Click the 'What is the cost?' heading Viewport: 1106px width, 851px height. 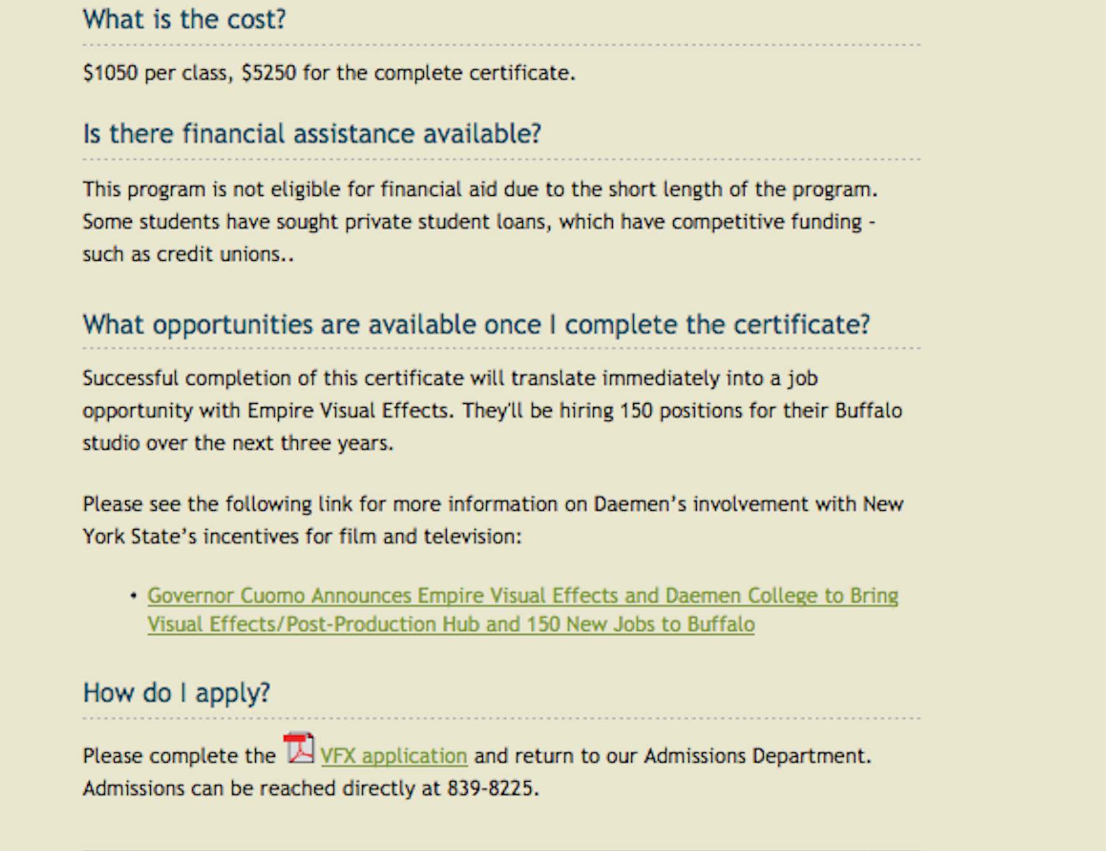(x=185, y=19)
